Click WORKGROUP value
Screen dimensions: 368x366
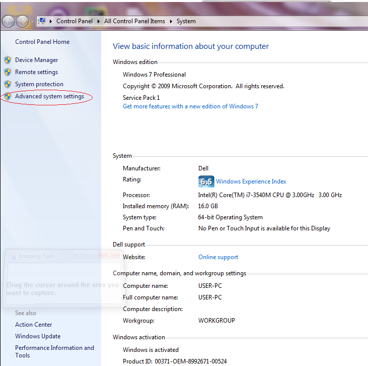pyautogui.click(x=216, y=321)
